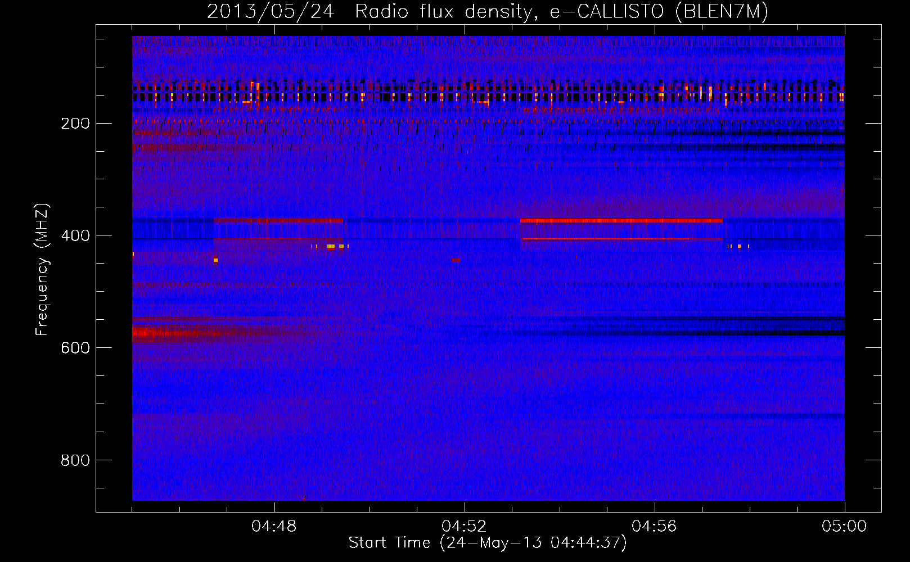
Task: Click the 400 frequency tick label
Action: point(75,235)
